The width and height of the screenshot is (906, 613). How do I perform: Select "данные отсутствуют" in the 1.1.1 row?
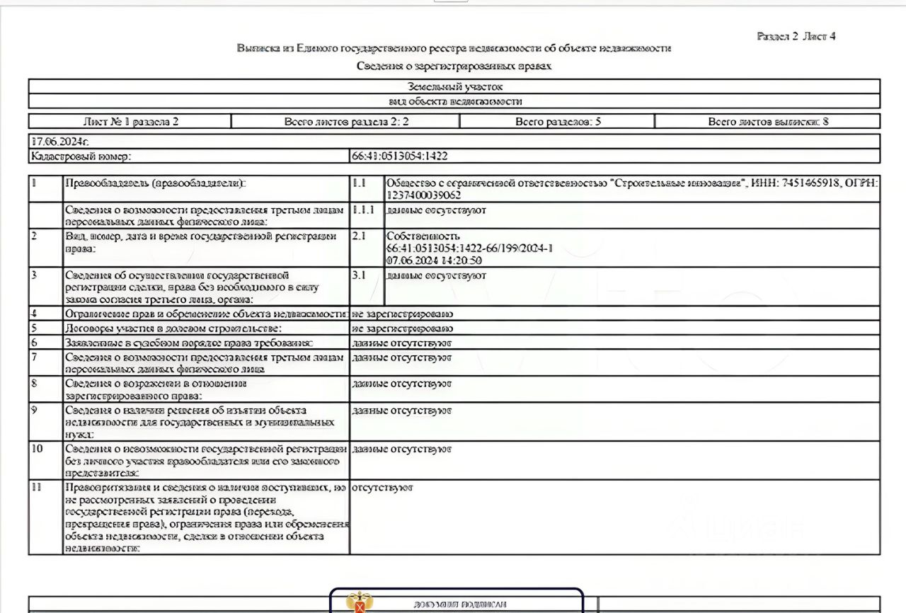point(437,210)
